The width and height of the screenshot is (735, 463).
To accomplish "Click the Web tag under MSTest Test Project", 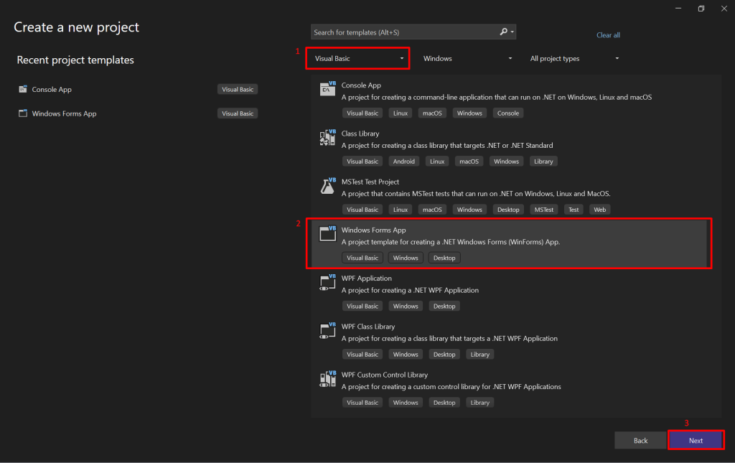I will pos(599,210).
